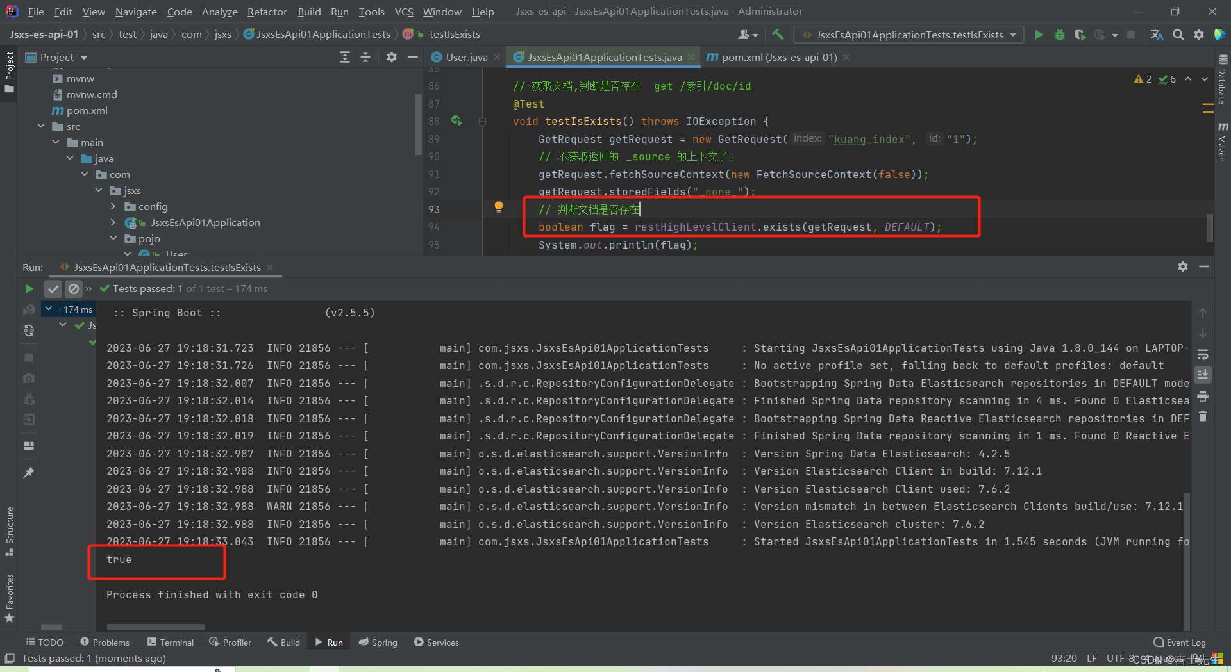Open IDE settings gear in top toolbar

[x=1198, y=35]
